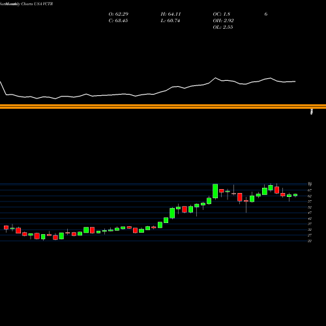The height and width of the screenshot is (326, 326).
Task: Click the 47 price axis label
Action: click(x=310, y=213)
